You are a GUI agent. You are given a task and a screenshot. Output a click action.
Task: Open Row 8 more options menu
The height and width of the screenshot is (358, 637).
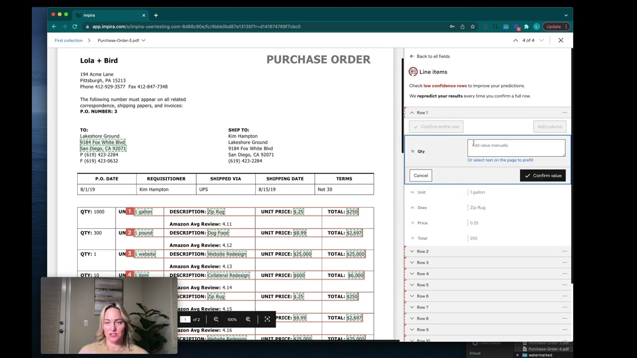(564, 318)
